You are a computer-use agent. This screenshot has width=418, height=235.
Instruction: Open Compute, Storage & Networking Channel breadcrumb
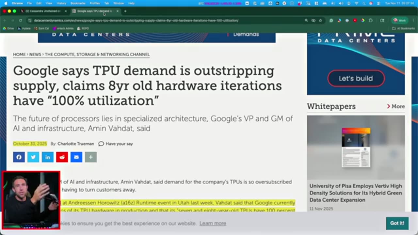(97, 55)
